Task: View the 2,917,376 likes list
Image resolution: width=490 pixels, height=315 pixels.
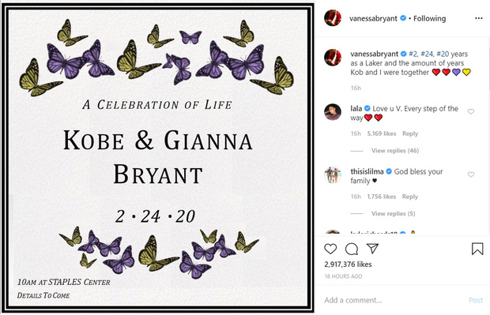Action: (x=348, y=264)
